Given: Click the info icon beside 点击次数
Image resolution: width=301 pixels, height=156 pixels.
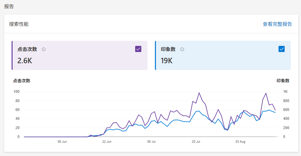Looking at the screenshot, I should [x=44, y=49].
